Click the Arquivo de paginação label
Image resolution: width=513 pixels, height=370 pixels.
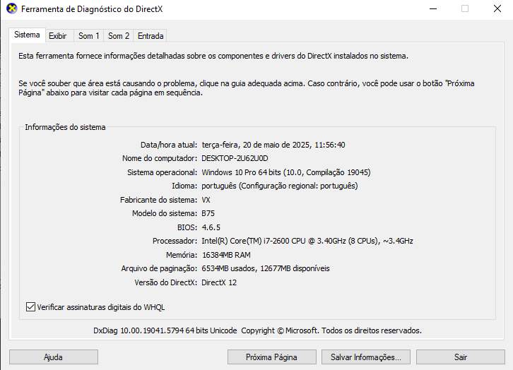(159, 269)
